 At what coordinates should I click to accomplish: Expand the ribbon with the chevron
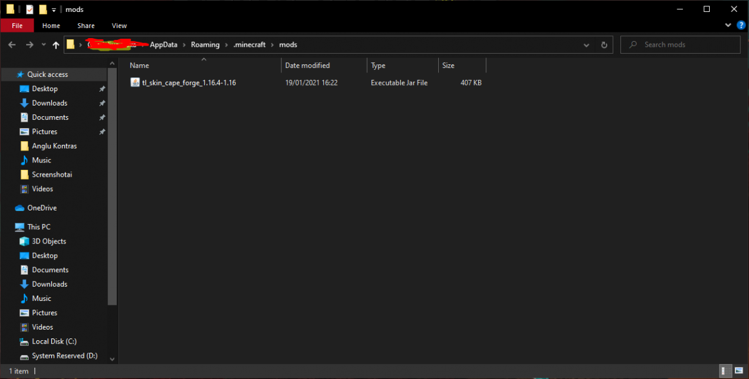tap(728, 26)
